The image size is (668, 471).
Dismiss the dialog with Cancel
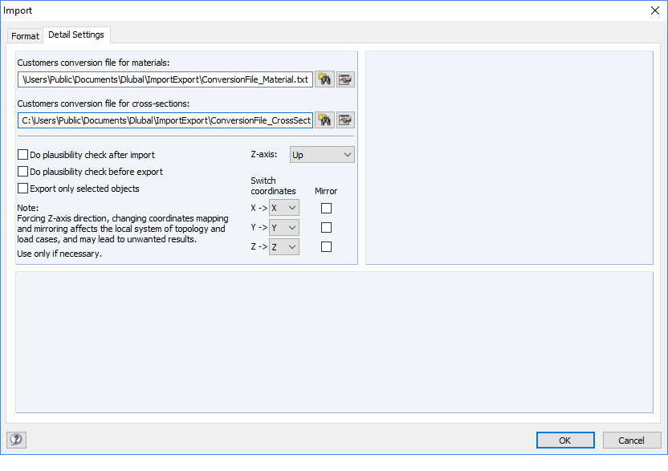coord(632,440)
